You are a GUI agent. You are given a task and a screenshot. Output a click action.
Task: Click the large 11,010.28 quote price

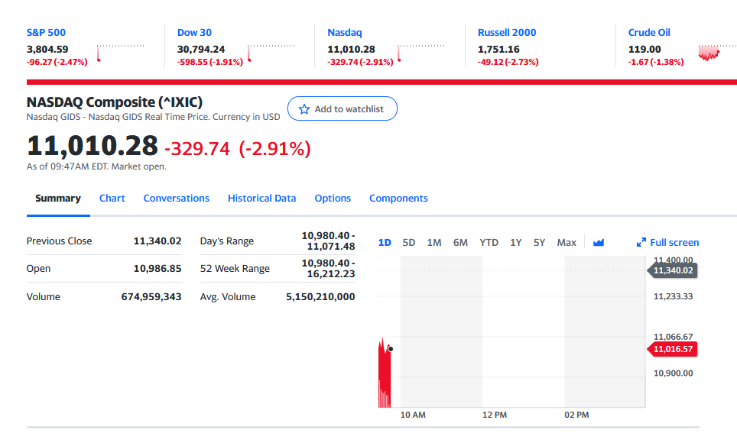pos(93,146)
